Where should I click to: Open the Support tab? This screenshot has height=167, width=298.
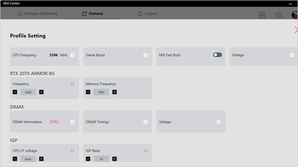148,14
